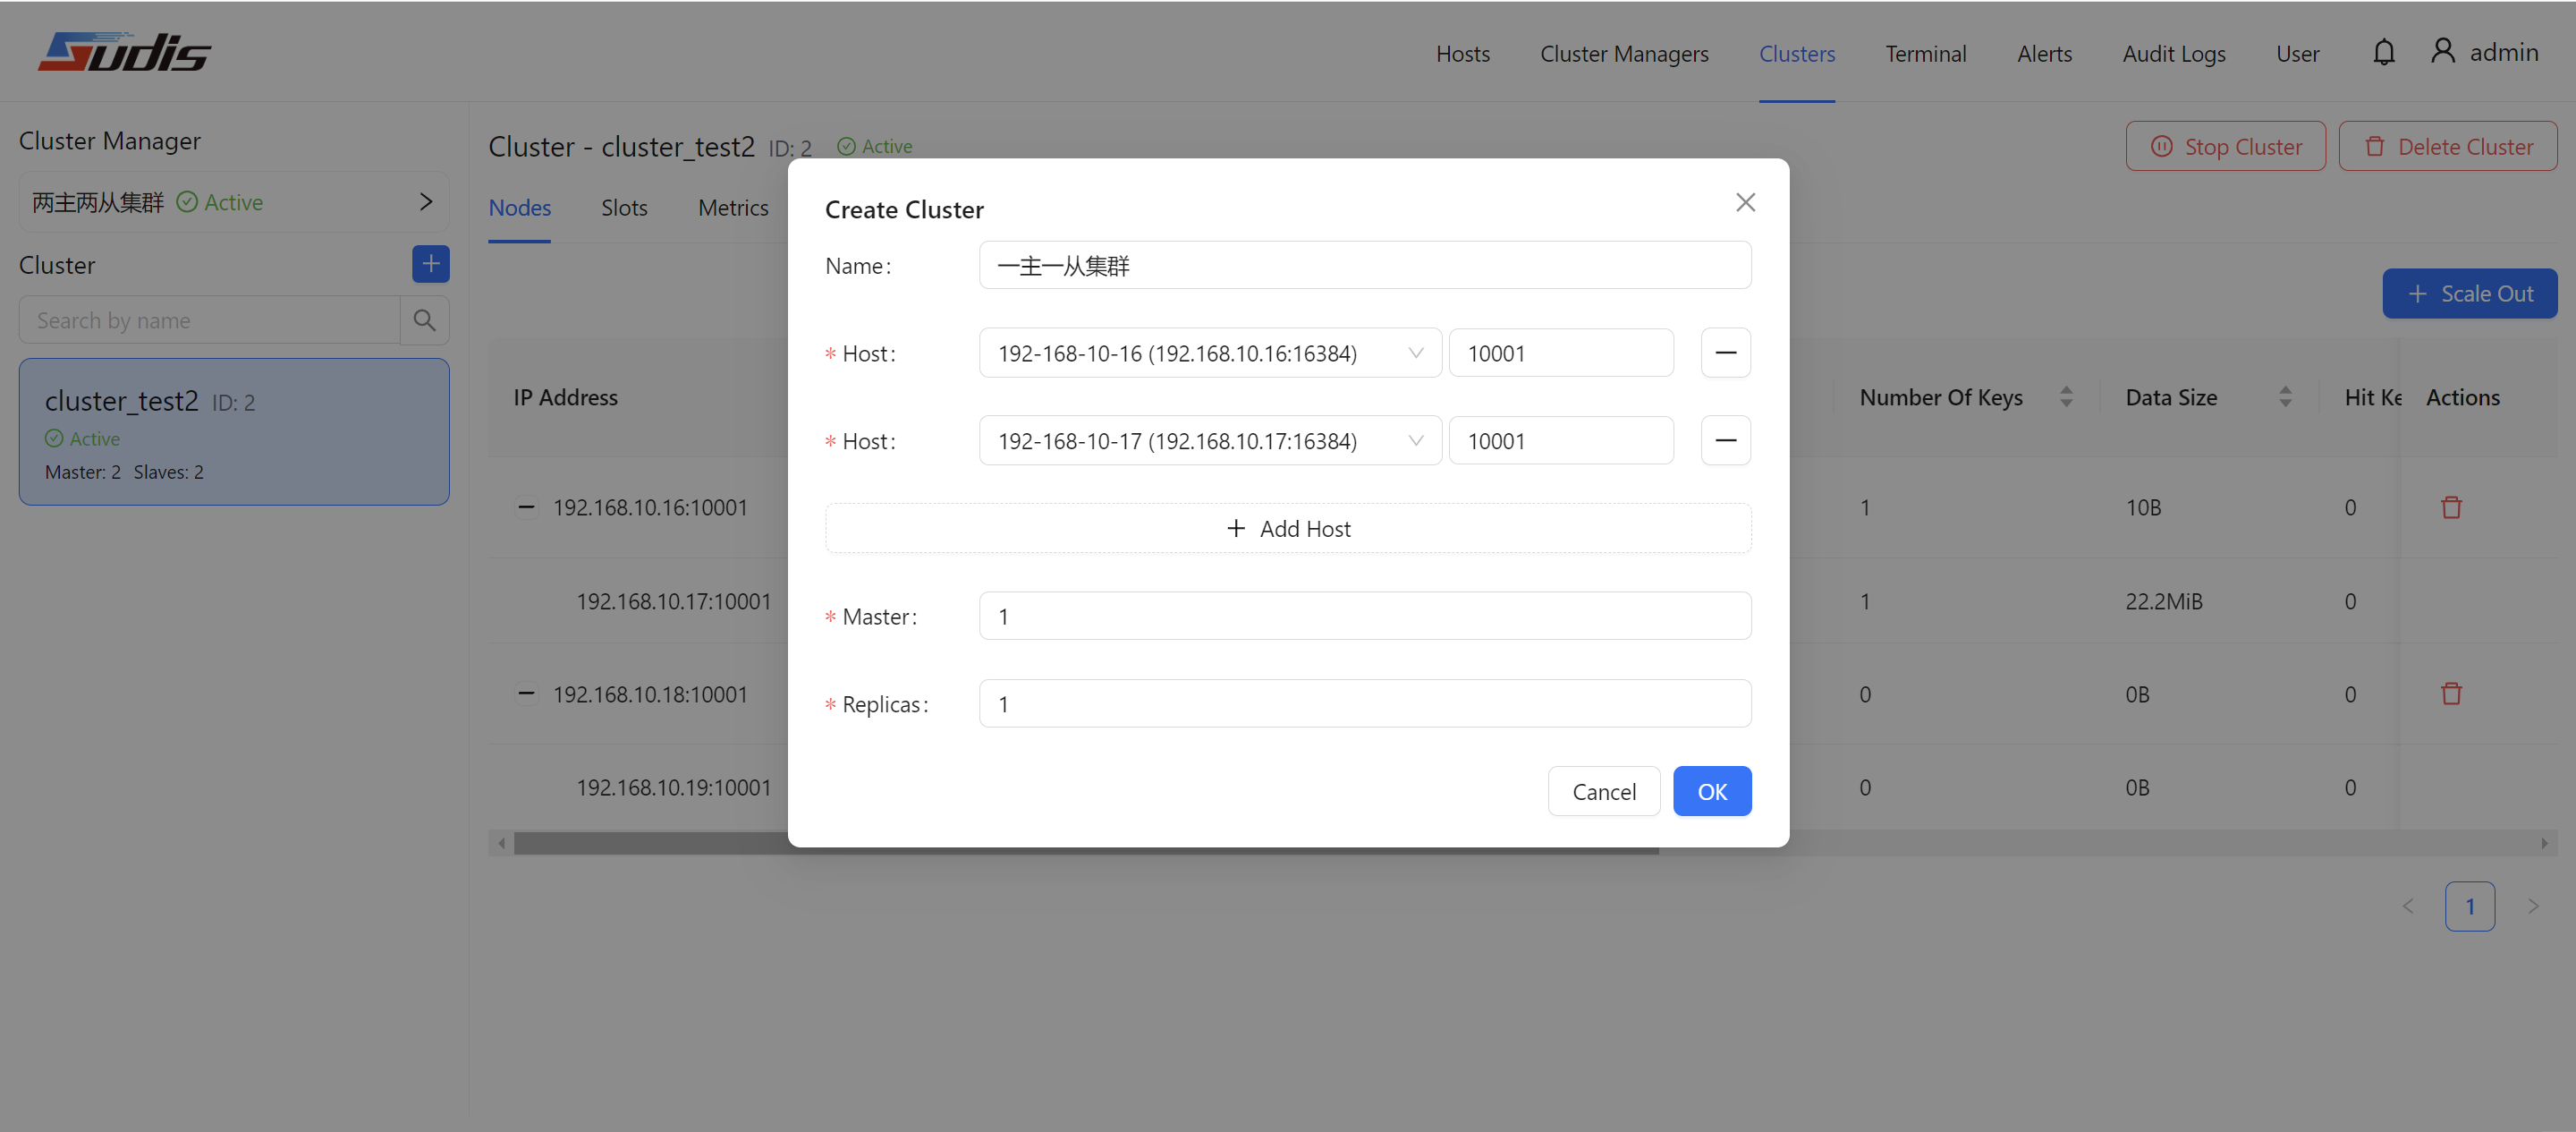2576x1132 pixels.
Task: Click the IP Address column header
Action: click(x=565, y=397)
